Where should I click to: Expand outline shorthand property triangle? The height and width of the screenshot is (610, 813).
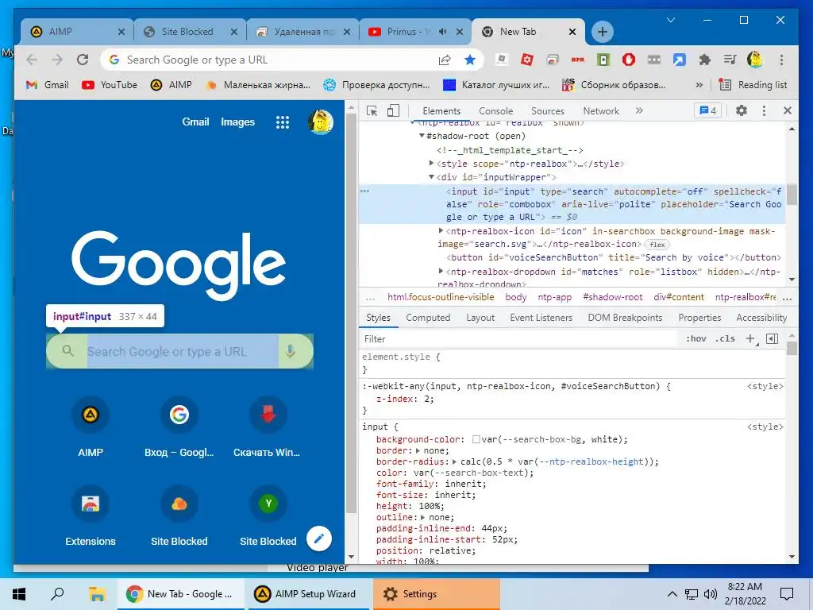tap(422, 517)
